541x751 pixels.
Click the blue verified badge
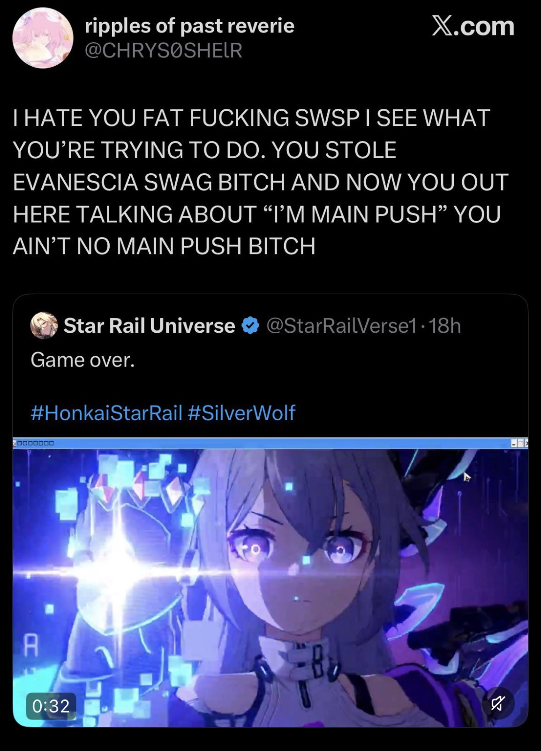coord(251,325)
